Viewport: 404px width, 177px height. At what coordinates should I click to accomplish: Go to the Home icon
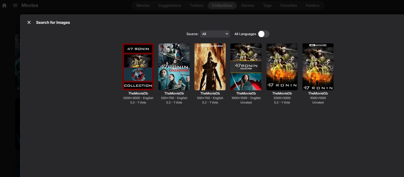click(x=4, y=5)
